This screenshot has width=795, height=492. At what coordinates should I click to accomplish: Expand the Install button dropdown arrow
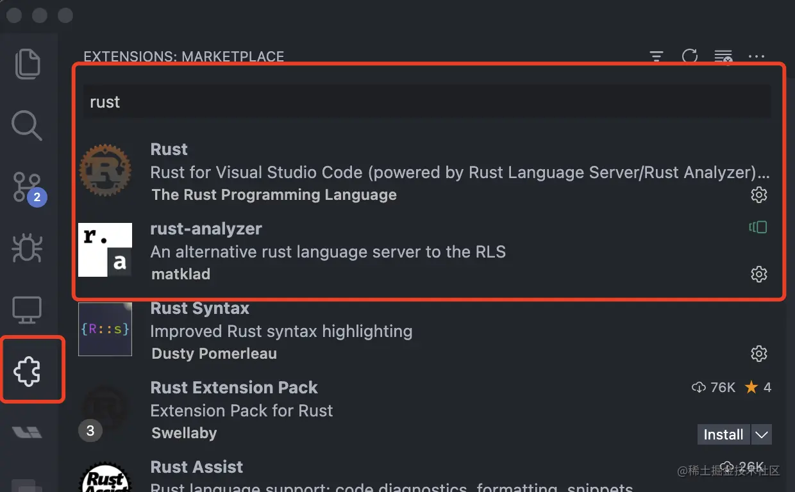point(761,434)
